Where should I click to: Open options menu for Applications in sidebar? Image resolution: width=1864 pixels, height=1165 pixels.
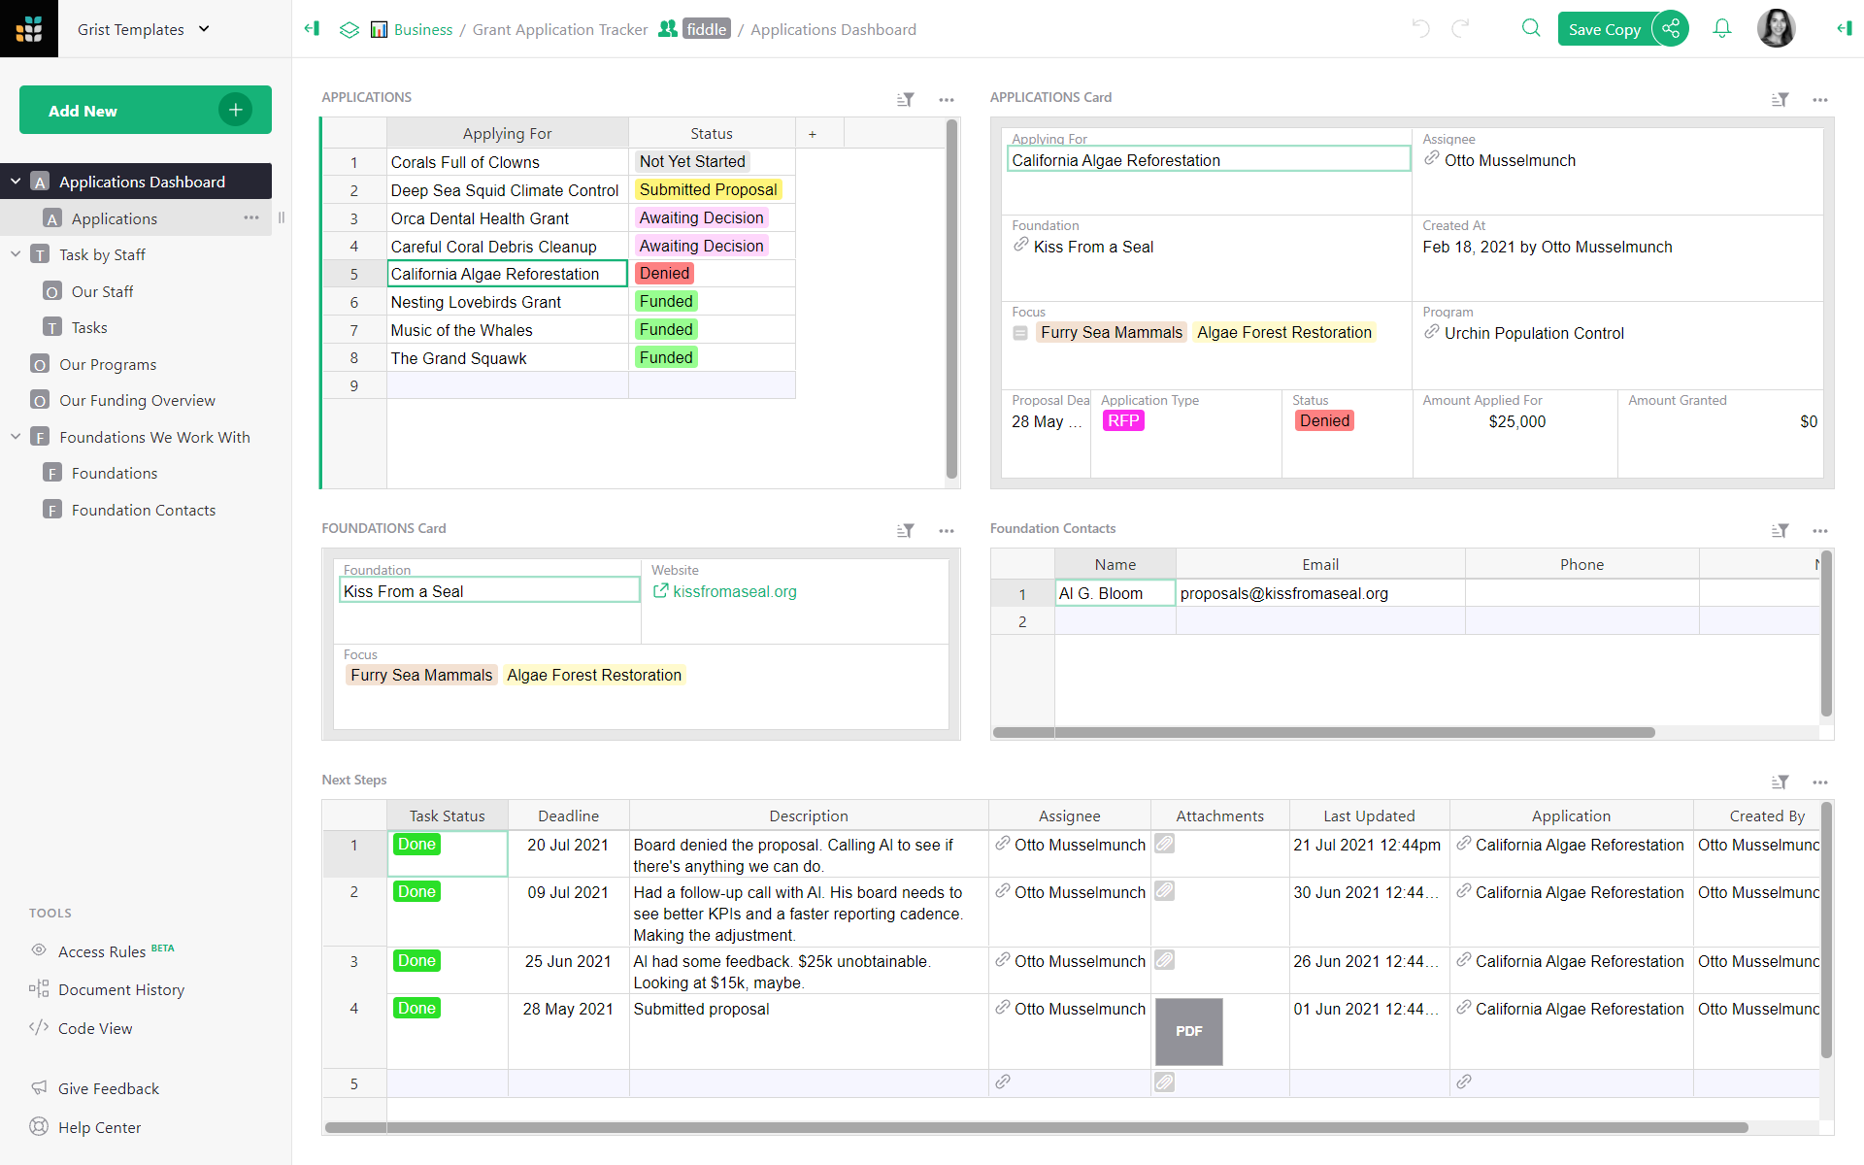[x=251, y=217]
